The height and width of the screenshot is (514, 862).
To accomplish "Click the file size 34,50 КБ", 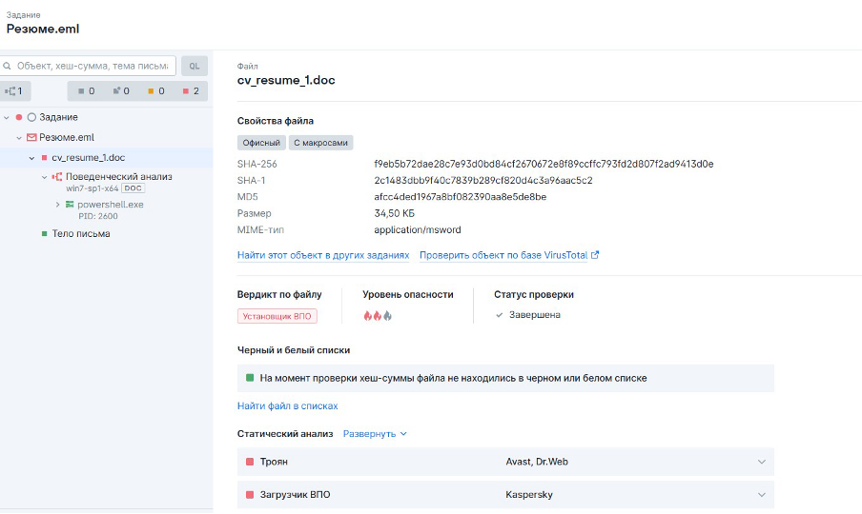I will click(394, 213).
